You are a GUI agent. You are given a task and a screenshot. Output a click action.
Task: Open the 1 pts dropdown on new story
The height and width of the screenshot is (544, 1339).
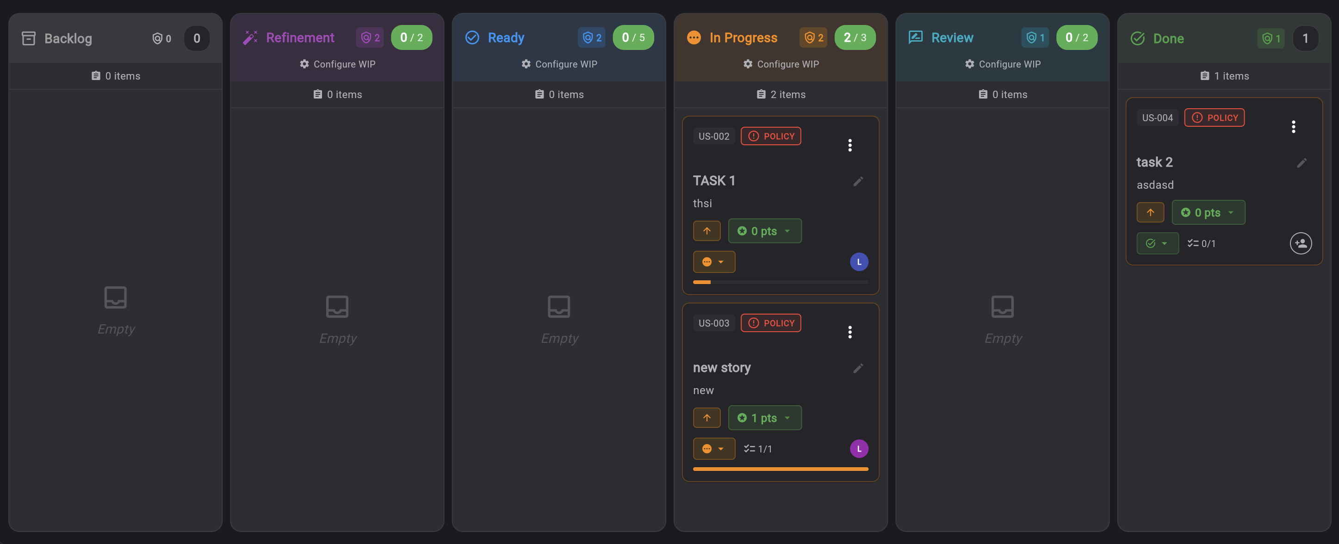coord(765,417)
